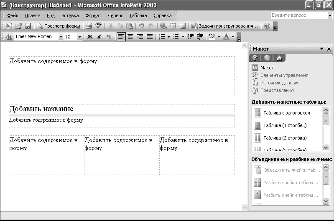
Task: Click the Undo arrow icon
Action: (141, 26)
